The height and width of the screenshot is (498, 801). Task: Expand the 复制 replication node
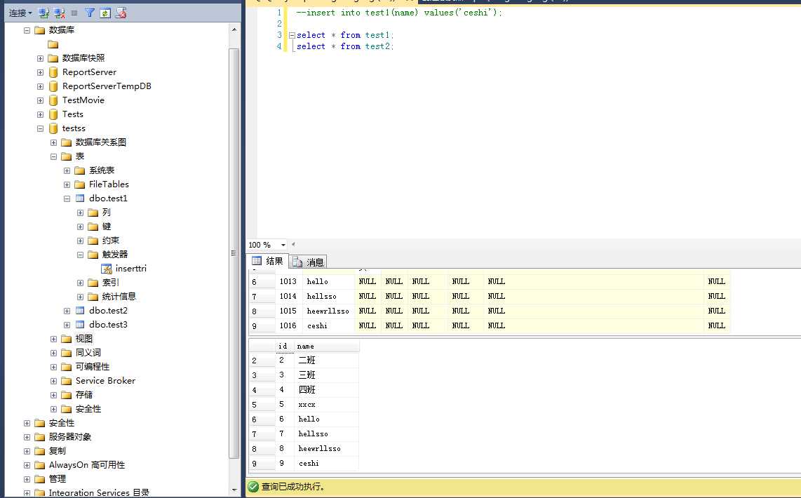27,451
